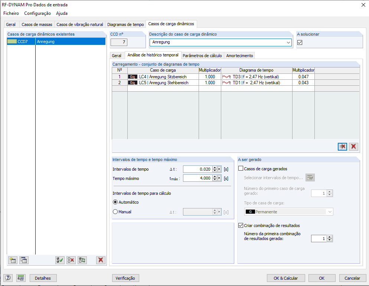Open the top-level Geral tab

point(11,24)
